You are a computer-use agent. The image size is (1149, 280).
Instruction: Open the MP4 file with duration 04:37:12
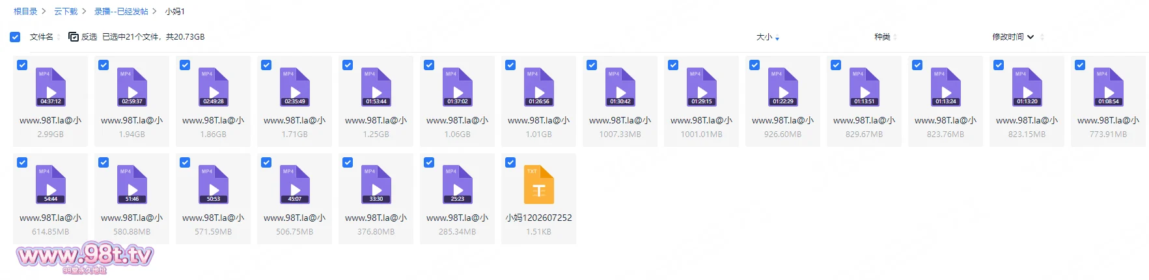coord(51,87)
